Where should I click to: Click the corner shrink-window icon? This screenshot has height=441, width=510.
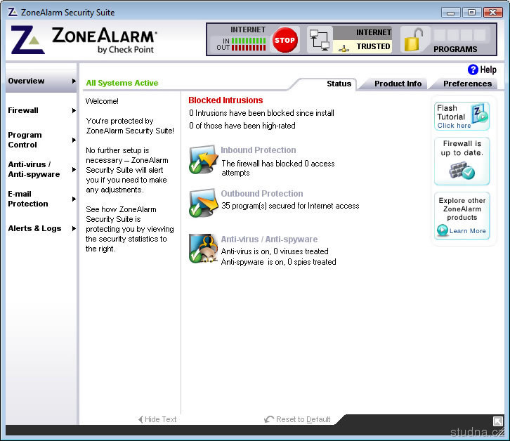tap(497, 421)
